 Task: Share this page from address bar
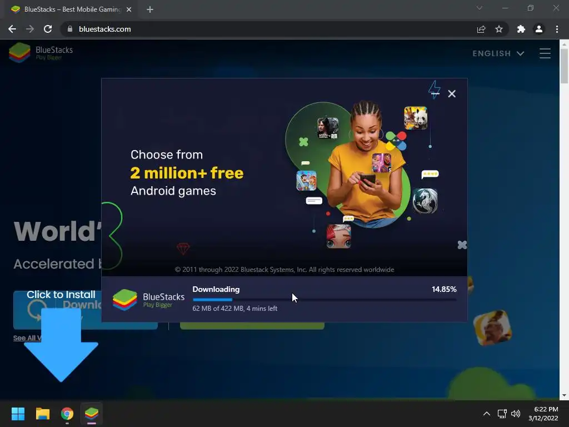(481, 29)
